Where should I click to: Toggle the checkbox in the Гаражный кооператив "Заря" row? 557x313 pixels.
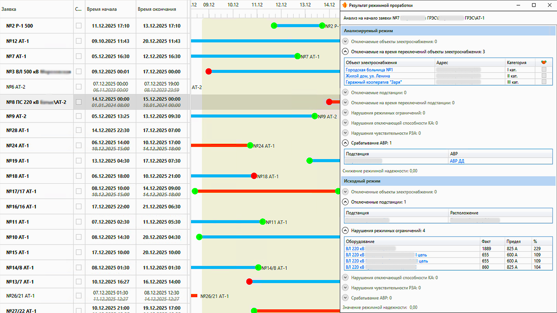point(544,82)
